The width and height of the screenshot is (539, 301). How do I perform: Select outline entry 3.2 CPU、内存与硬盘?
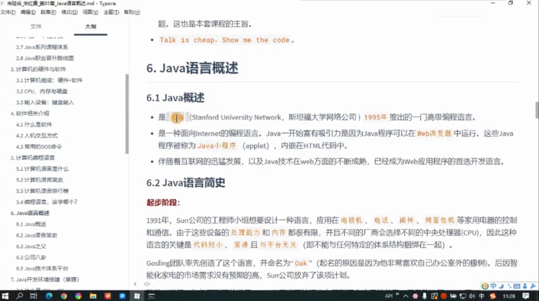[41, 91]
